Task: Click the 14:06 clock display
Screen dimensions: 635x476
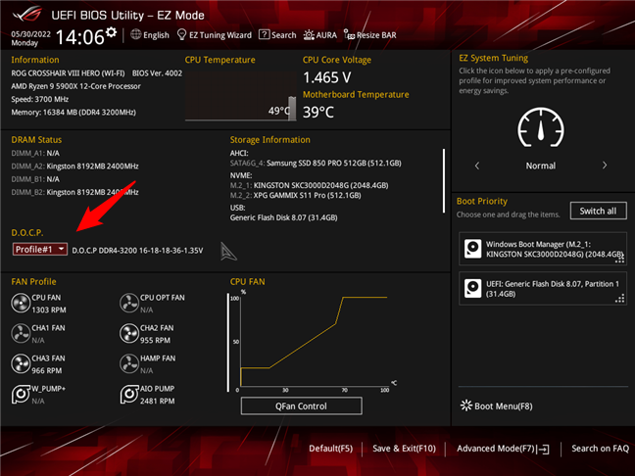Action: click(80, 37)
